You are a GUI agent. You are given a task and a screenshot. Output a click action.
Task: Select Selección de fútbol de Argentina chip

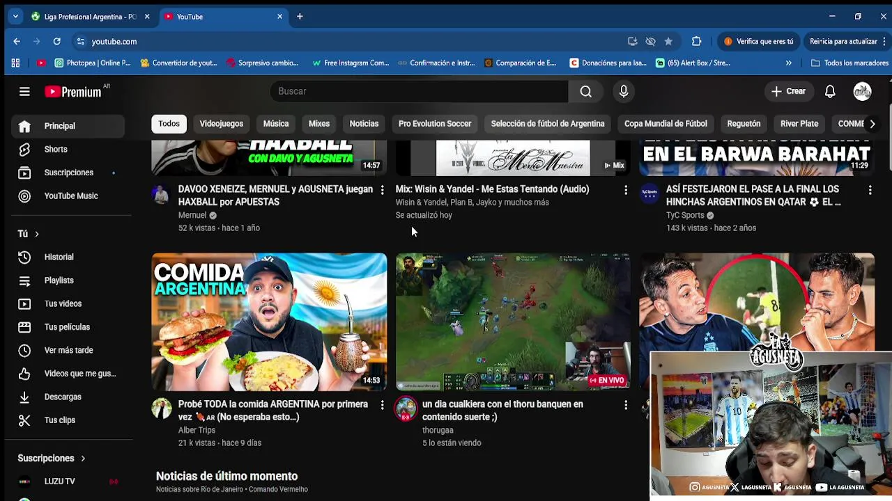(548, 124)
